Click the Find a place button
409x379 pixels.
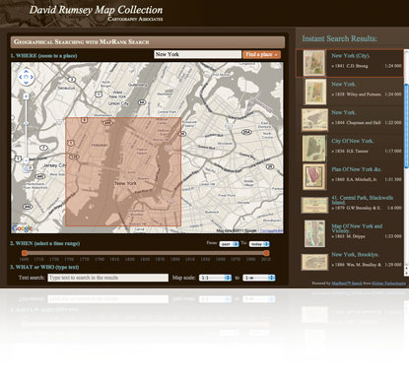coord(261,54)
